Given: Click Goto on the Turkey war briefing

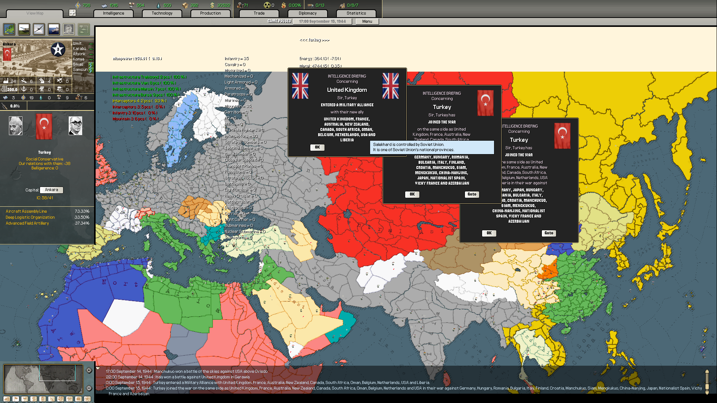Looking at the screenshot, I should pos(472,194).
